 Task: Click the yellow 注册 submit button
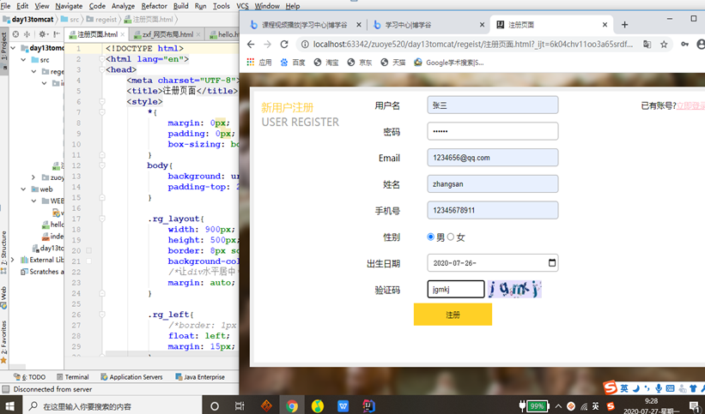(453, 315)
